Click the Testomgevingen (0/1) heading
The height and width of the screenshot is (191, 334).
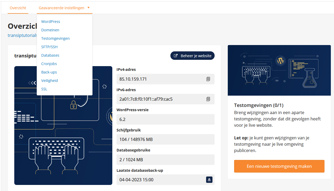tap(259, 105)
